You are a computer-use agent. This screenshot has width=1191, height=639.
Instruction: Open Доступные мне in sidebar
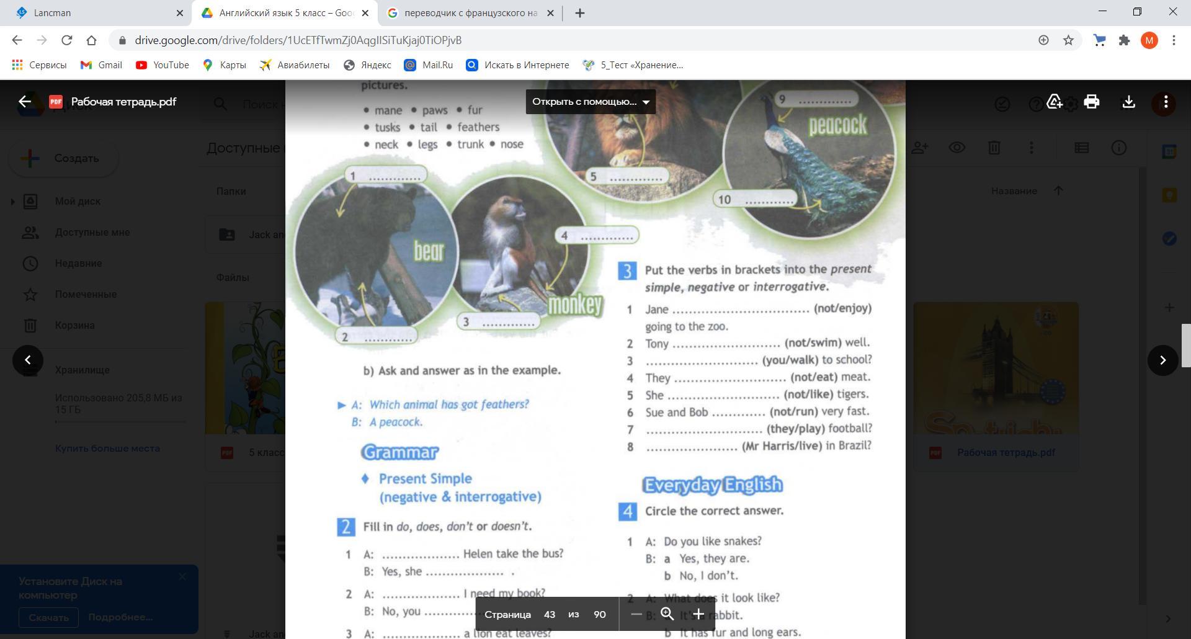92,232
